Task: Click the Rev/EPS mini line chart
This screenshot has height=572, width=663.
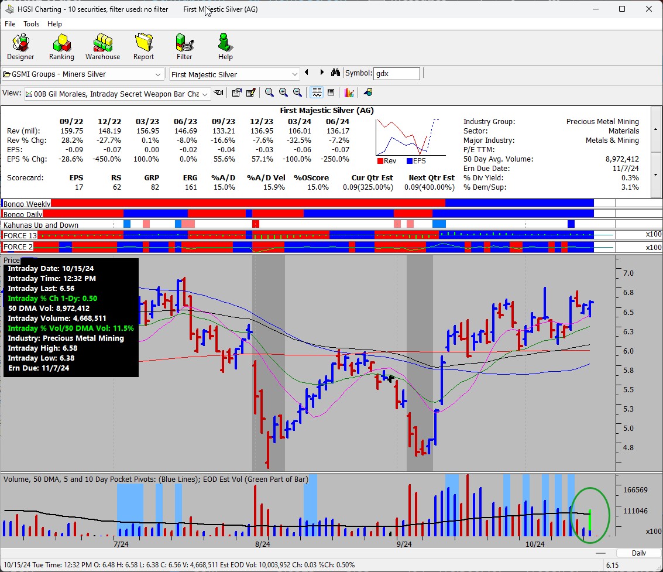Action: point(410,137)
